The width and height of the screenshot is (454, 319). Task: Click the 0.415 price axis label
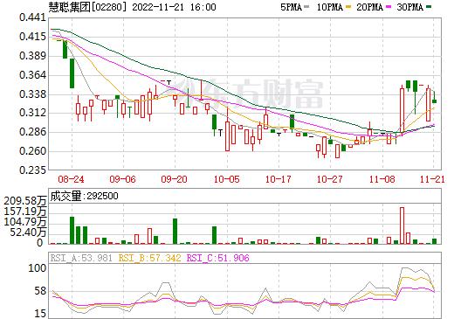pos(32,37)
